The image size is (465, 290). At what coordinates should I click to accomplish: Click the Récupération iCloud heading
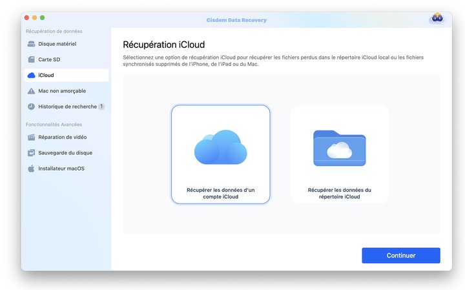(x=163, y=45)
